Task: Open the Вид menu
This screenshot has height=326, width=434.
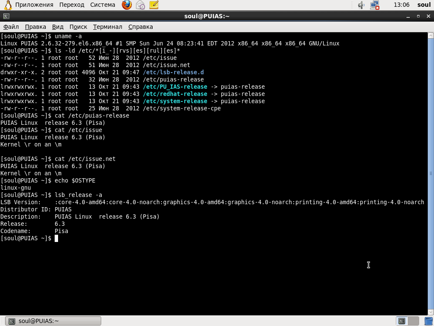Action: tap(58, 27)
